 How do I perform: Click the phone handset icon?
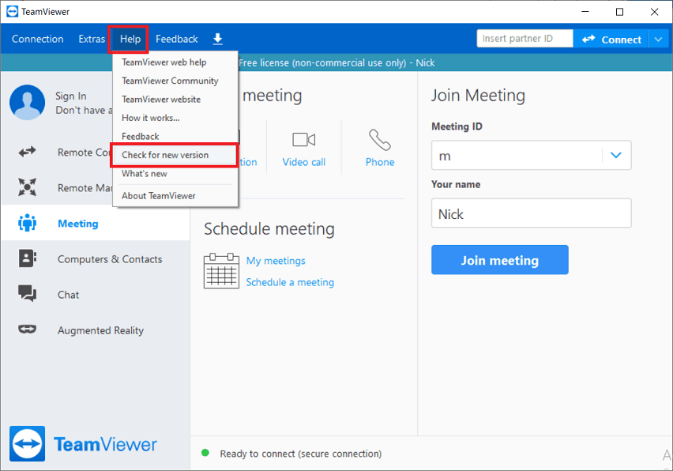coord(380,140)
